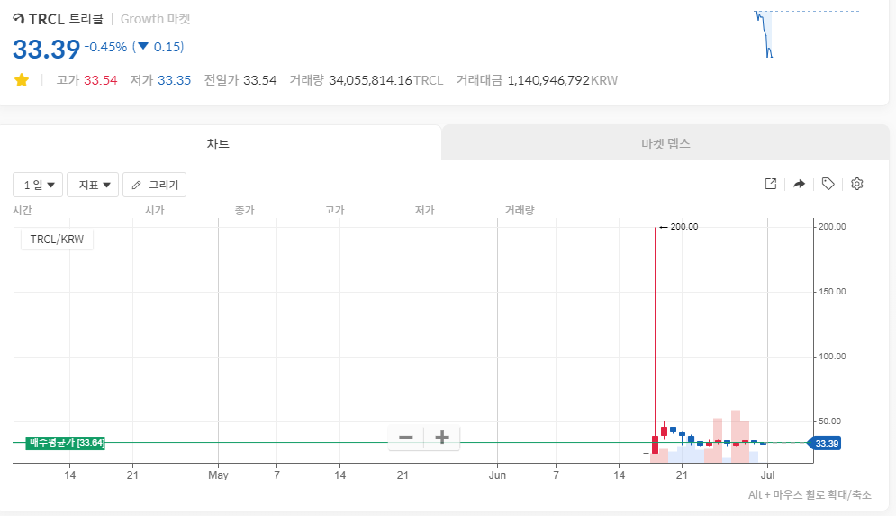This screenshot has width=896, height=516.
Task: Switch to the 마켓 뎁스 tab
Action: [x=665, y=143]
